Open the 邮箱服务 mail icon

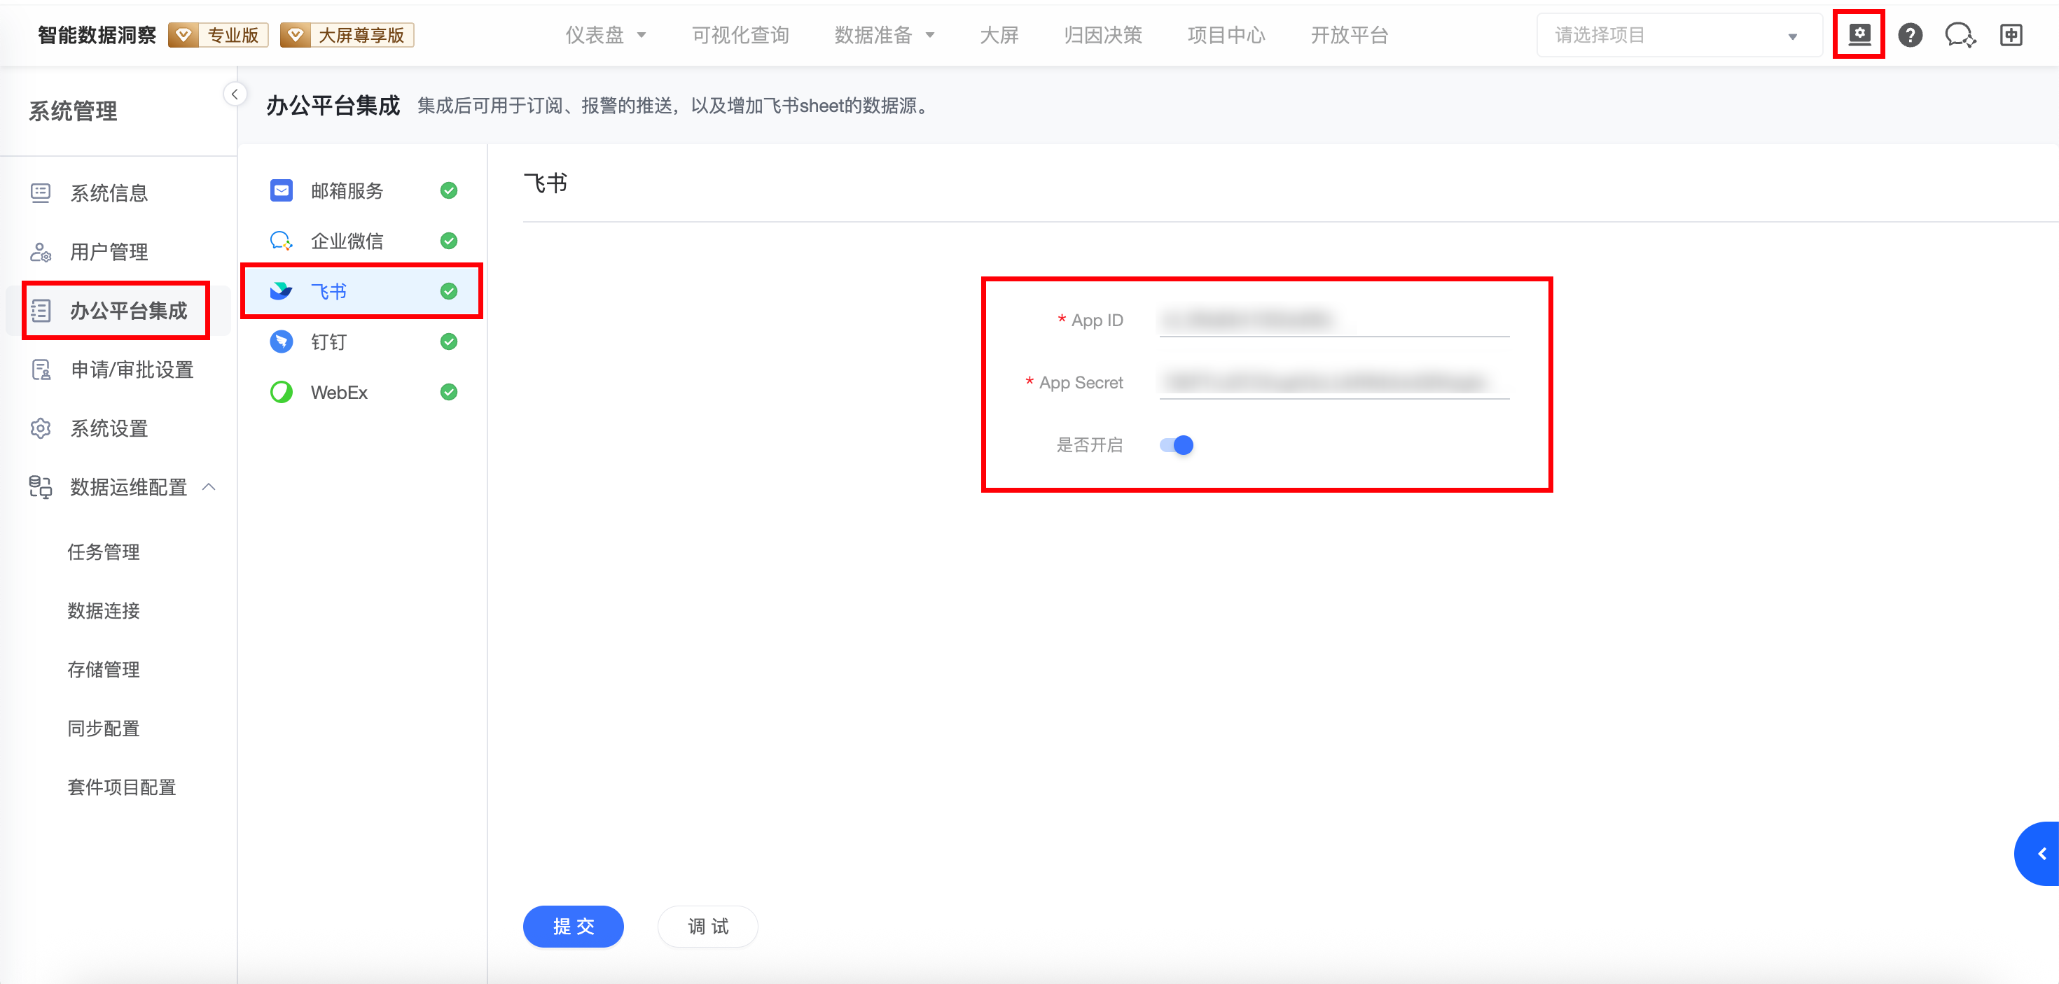point(282,190)
